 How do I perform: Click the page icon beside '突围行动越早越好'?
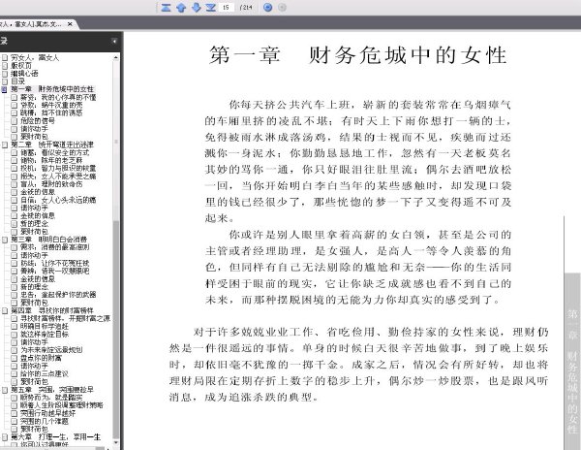pyautogui.click(x=14, y=413)
